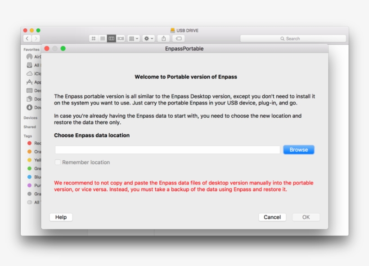The image size is (369, 266).
Task: Click the Finder Search field
Action: (x=293, y=39)
